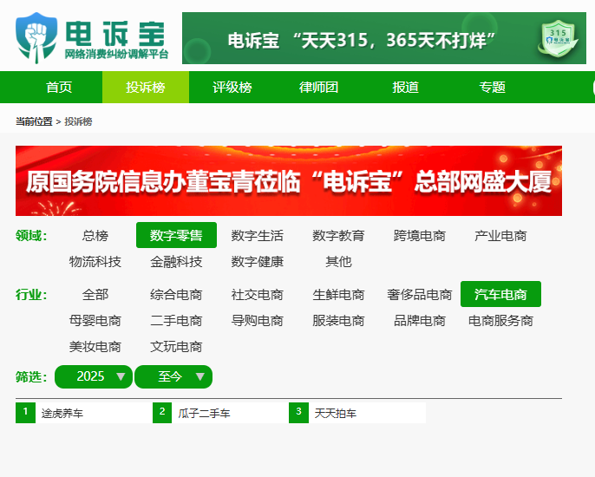This screenshot has height=477, width=595.
Task: Choose 综合电商 industry filter
Action: coord(176,294)
